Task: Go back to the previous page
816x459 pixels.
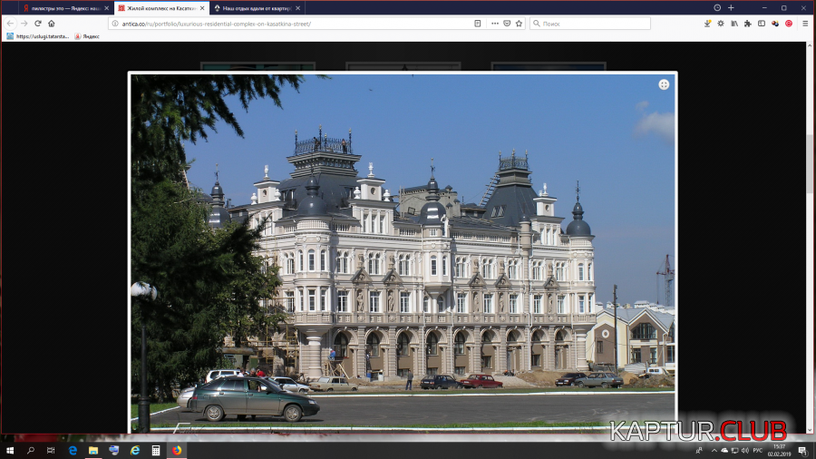Action: pos(10,24)
